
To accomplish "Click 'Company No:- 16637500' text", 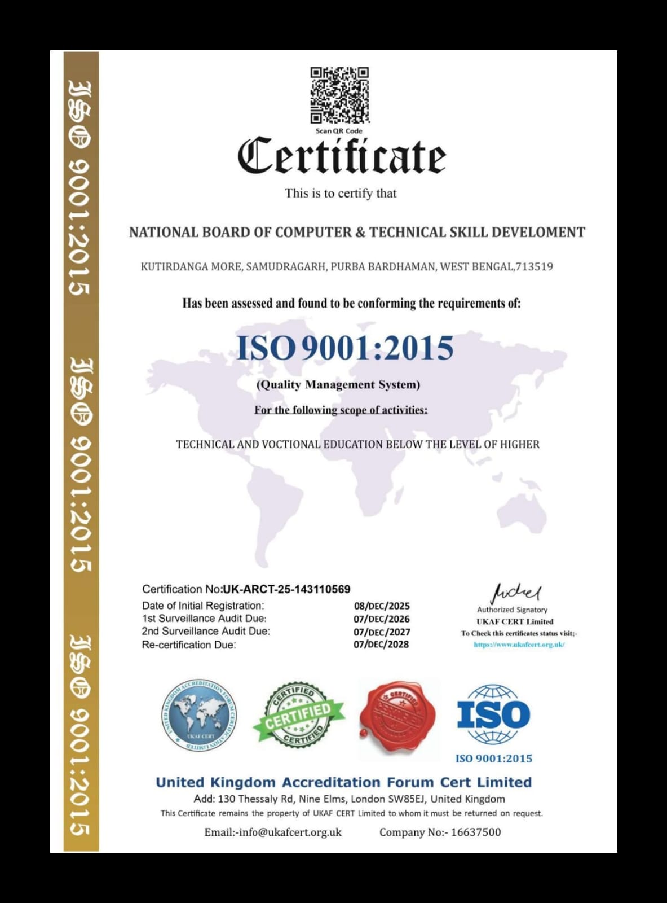I will pos(440,832).
